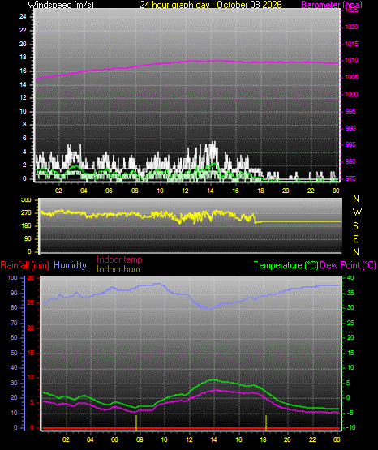Click the red "25" rainfall axis value
Image resolution: width=378 pixels, height=450 pixels.
31,302
